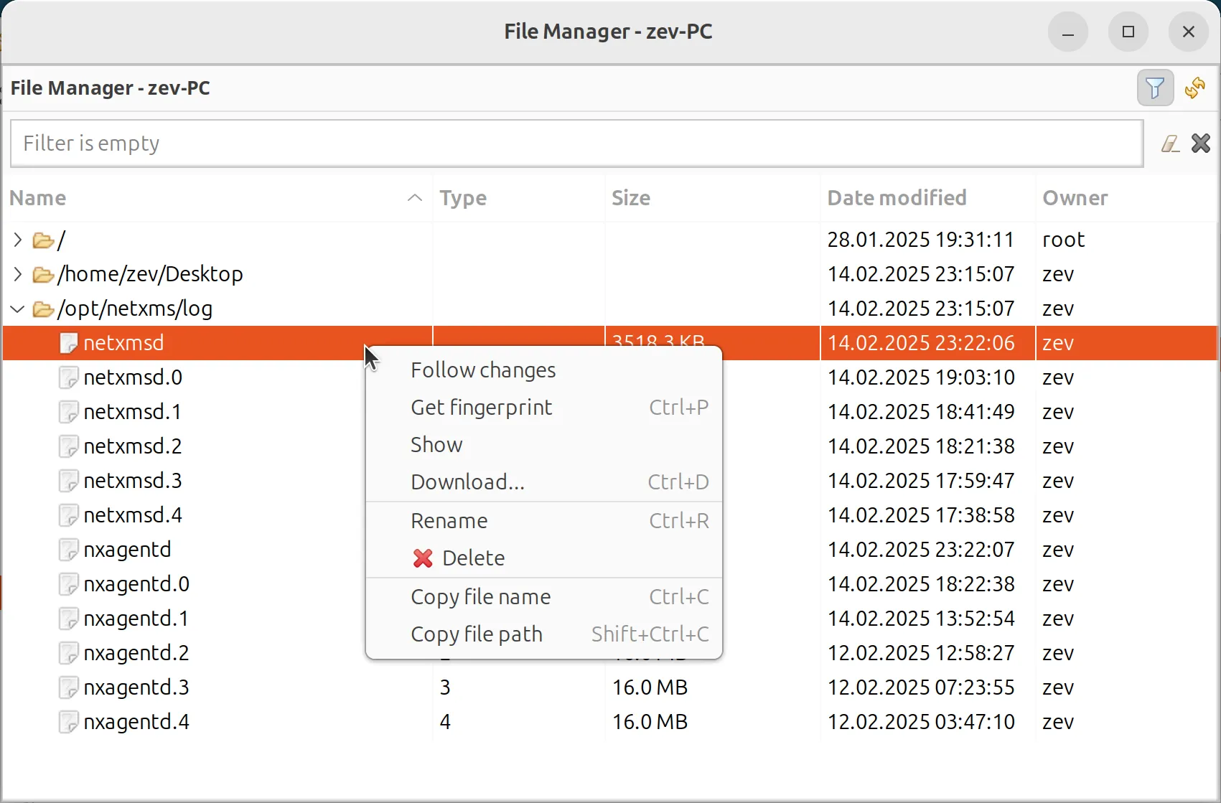
Task: Expand the root / directory
Action: 17,240
